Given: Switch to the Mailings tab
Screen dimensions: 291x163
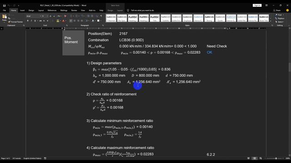Looking at the screenshot, I should tap(64, 10).
